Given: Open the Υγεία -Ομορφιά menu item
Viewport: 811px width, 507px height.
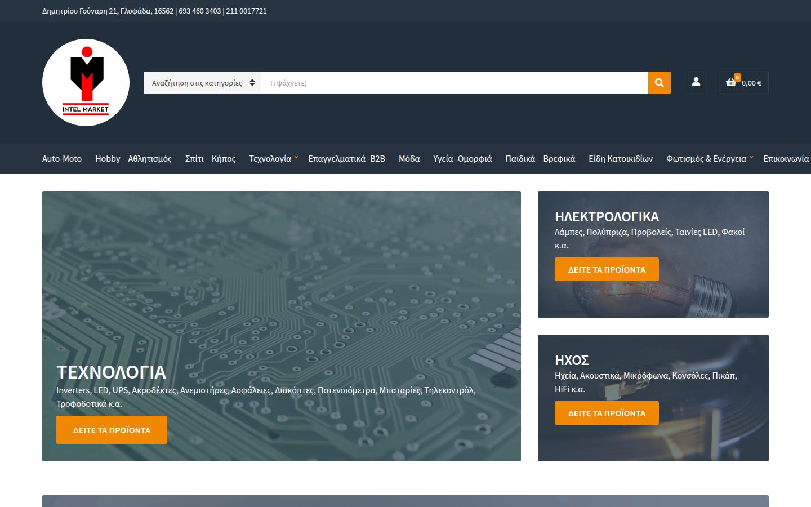Looking at the screenshot, I should click(x=462, y=159).
